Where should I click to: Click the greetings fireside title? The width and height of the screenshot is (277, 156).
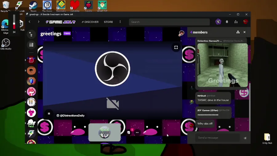[51, 34]
